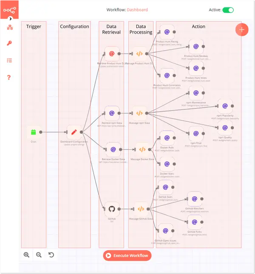Open Credentials via the key icon
This screenshot has width=255, height=274.
click(x=9, y=43)
